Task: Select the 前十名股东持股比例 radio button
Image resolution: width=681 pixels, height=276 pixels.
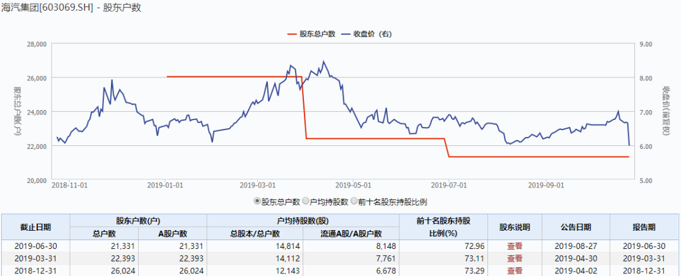Action: (354, 201)
